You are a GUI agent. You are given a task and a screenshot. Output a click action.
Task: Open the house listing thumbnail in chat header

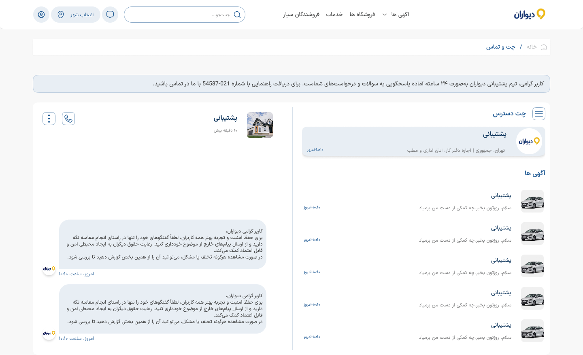[260, 125]
